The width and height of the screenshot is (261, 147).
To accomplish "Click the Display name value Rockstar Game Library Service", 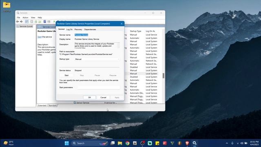I will (x=87, y=39).
